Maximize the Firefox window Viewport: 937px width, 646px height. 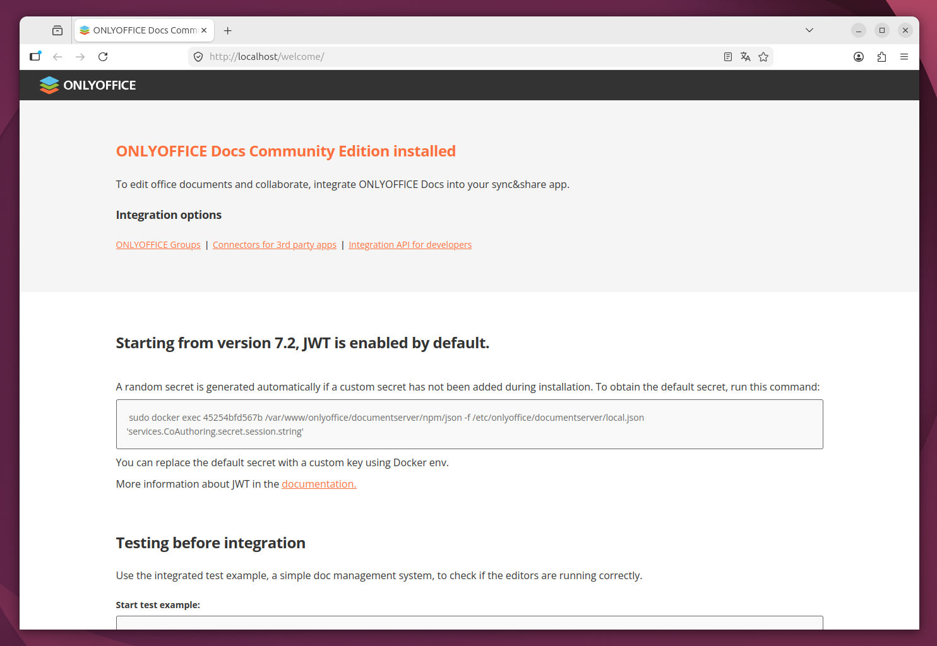pos(882,30)
